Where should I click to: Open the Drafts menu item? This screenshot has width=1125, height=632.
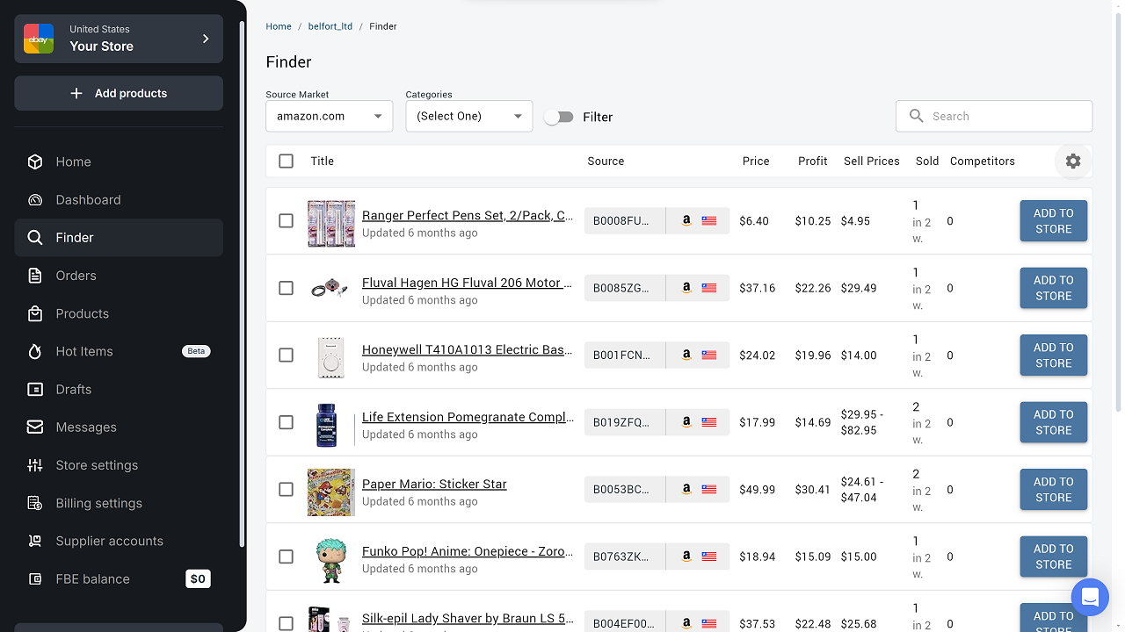click(x=119, y=390)
